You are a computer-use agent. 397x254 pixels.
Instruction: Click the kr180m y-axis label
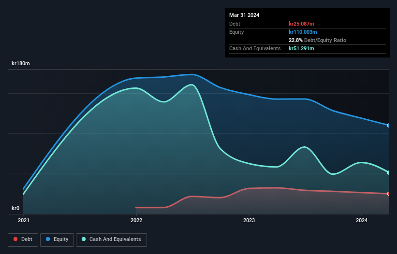[20, 63]
